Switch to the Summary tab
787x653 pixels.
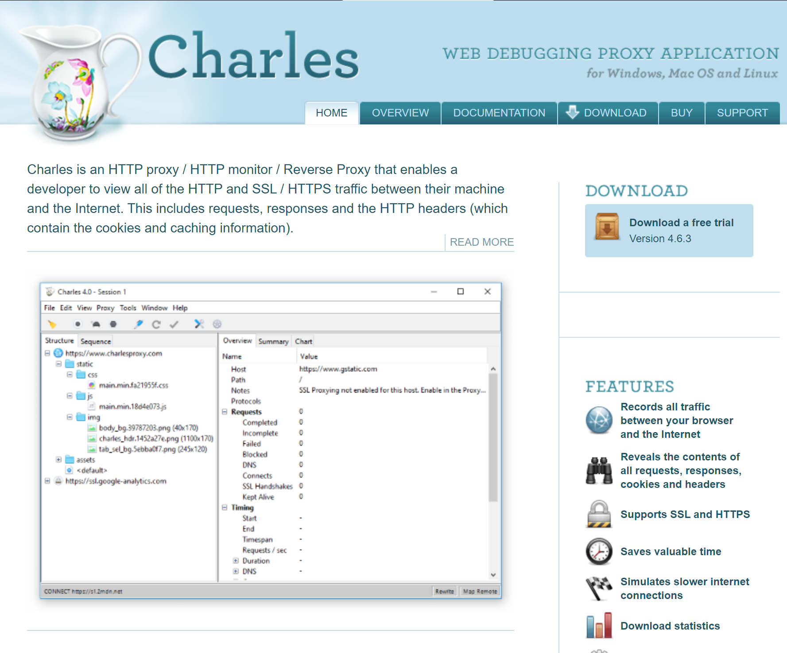pos(273,341)
